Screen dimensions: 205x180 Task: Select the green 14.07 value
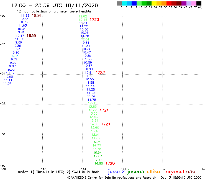point(96,138)
